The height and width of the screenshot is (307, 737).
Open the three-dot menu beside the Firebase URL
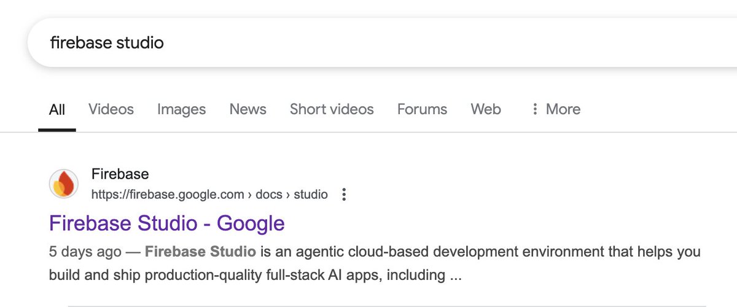coord(344,195)
